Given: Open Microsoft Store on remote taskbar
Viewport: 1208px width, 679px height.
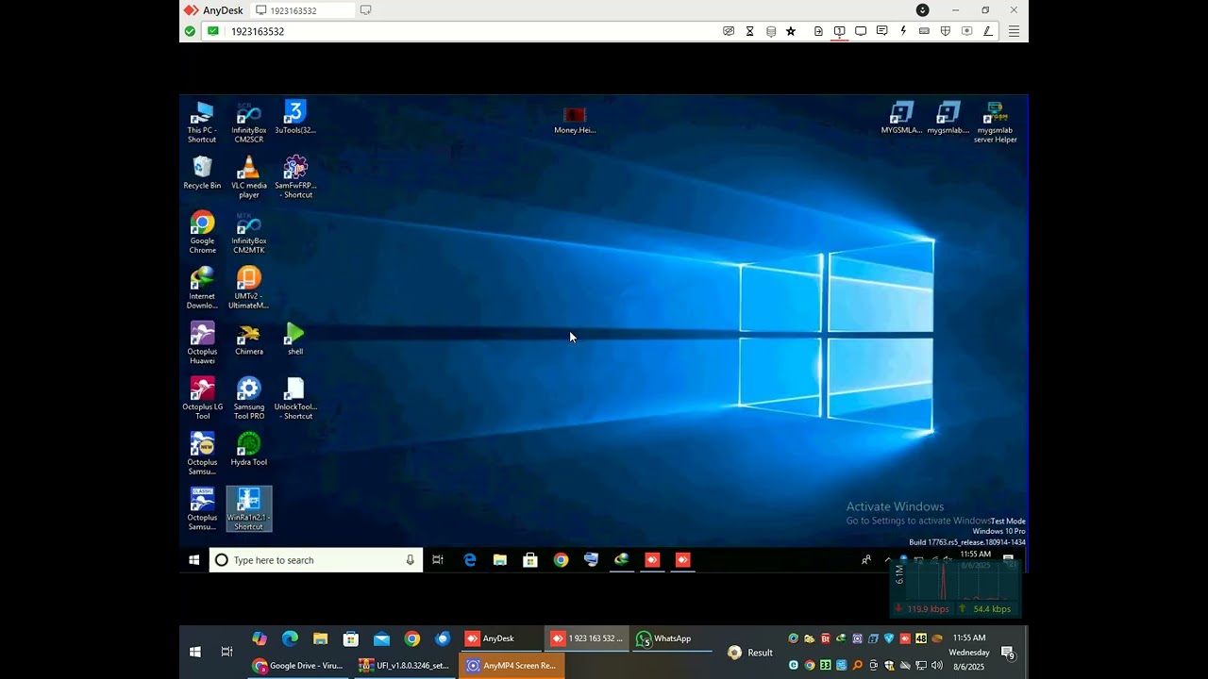Looking at the screenshot, I should point(530,560).
